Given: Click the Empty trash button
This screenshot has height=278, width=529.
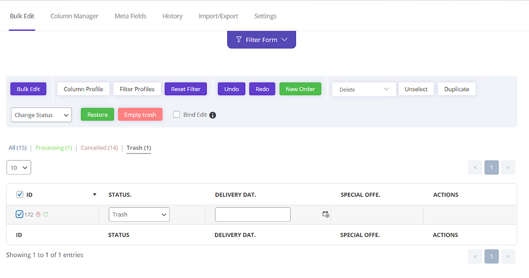Looking at the screenshot, I should tap(140, 115).
